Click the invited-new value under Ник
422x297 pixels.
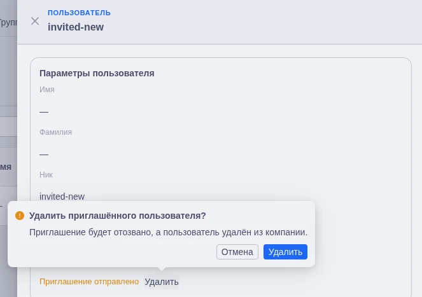[x=62, y=197]
